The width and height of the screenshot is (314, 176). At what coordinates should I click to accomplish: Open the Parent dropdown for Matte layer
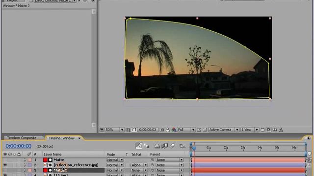pyautogui.click(x=170, y=160)
